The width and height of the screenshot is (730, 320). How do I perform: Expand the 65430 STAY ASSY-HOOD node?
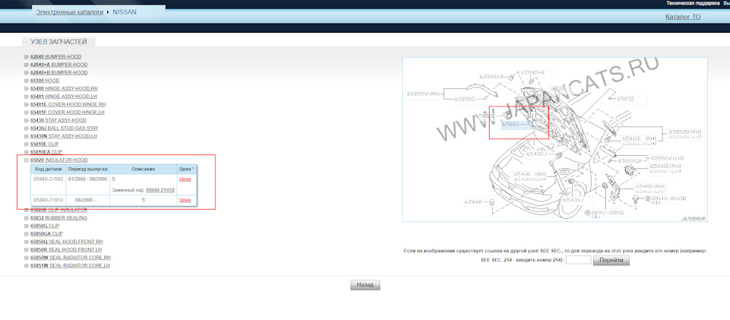pos(26,120)
